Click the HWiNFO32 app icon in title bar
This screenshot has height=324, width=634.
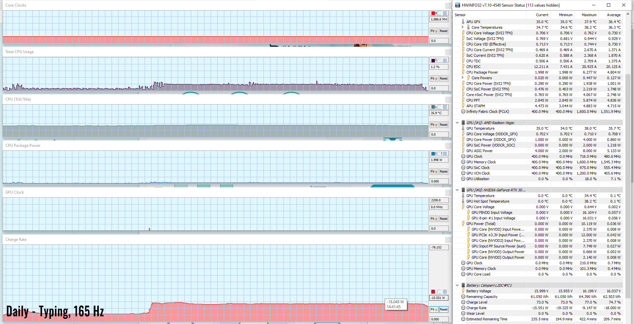pos(458,5)
